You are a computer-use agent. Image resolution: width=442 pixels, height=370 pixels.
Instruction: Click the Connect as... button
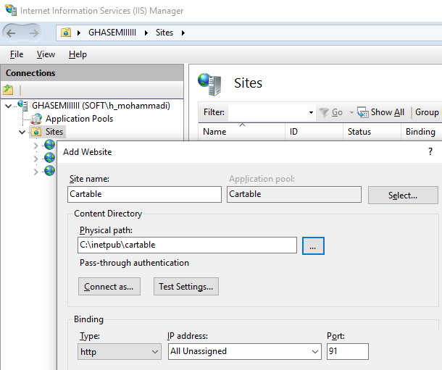pyautogui.click(x=109, y=287)
